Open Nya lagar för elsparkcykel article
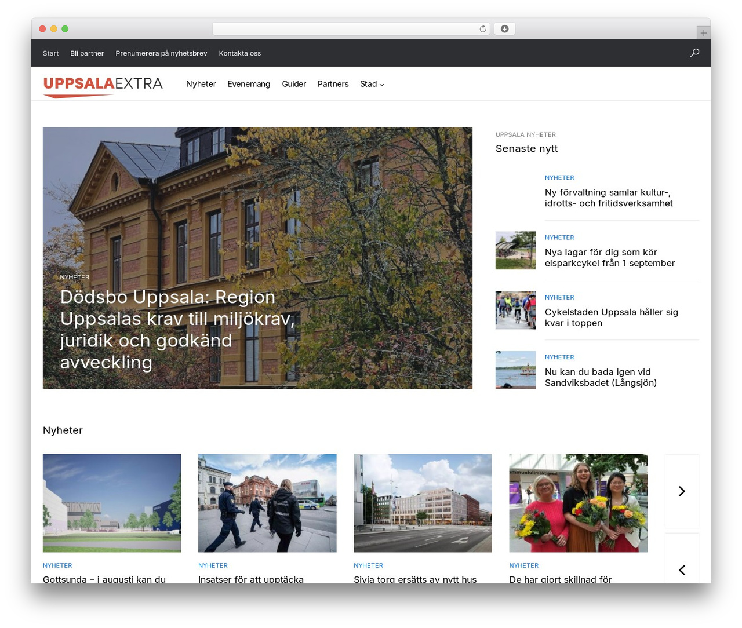This screenshot has height=628, width=742. (610, 258)
